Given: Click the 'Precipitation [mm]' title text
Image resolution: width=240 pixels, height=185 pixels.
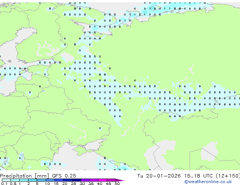Looking at the screenshot, I should click(25, 176).
